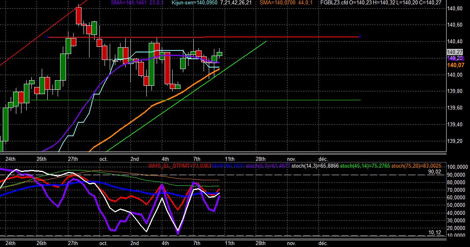Click the 139,80 price axis label
470x247 pixels.
[x=454, y=91]
